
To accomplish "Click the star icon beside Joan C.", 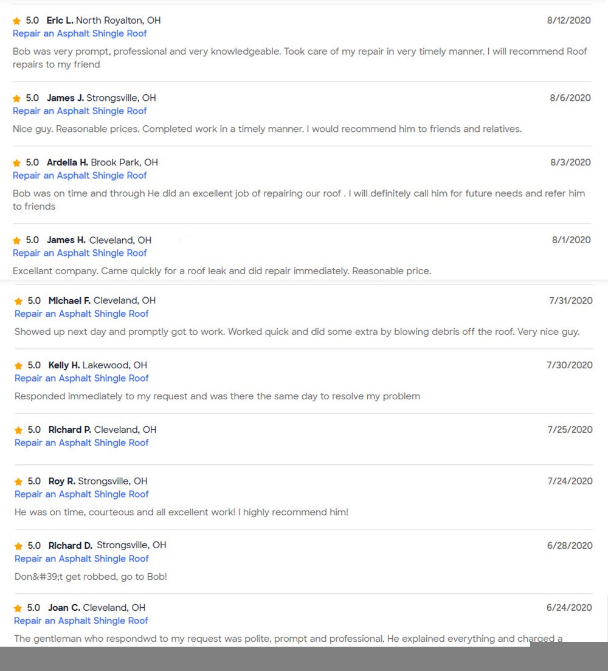I will coord(18,608).
